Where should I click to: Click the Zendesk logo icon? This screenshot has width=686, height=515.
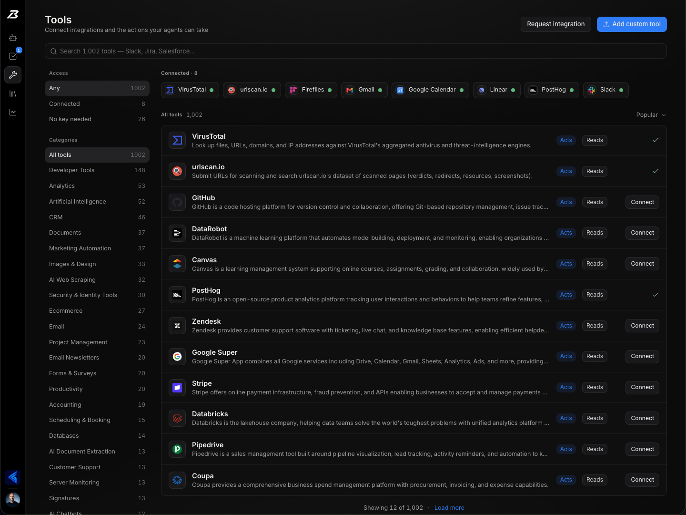tap(177, 326)
